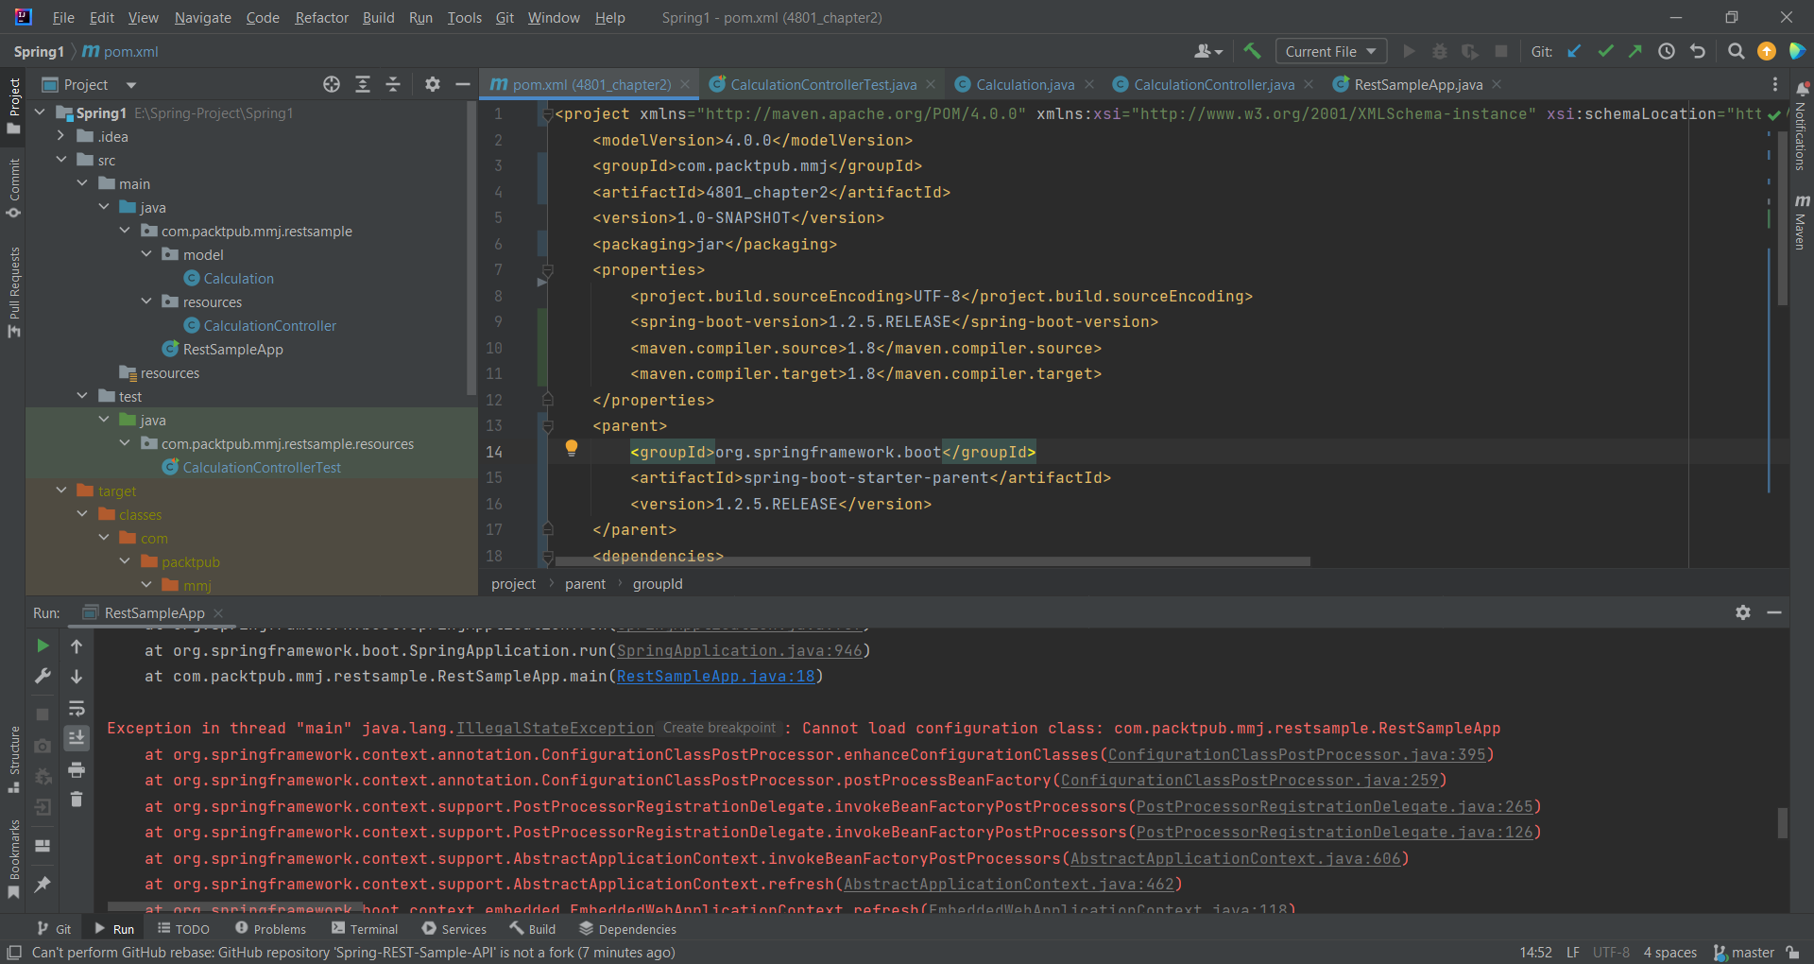This screenshot has height=964, width=1814.
Task: Click the LF line separator status
Action: click(1573, 952)
